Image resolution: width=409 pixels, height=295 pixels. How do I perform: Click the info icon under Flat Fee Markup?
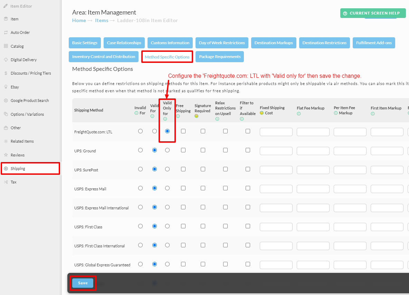[x=299, y=114]
